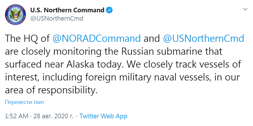This screenshot has height=126, width=253.
Task: Open the @NORADCommand mention link
Action: coord(97,38)
